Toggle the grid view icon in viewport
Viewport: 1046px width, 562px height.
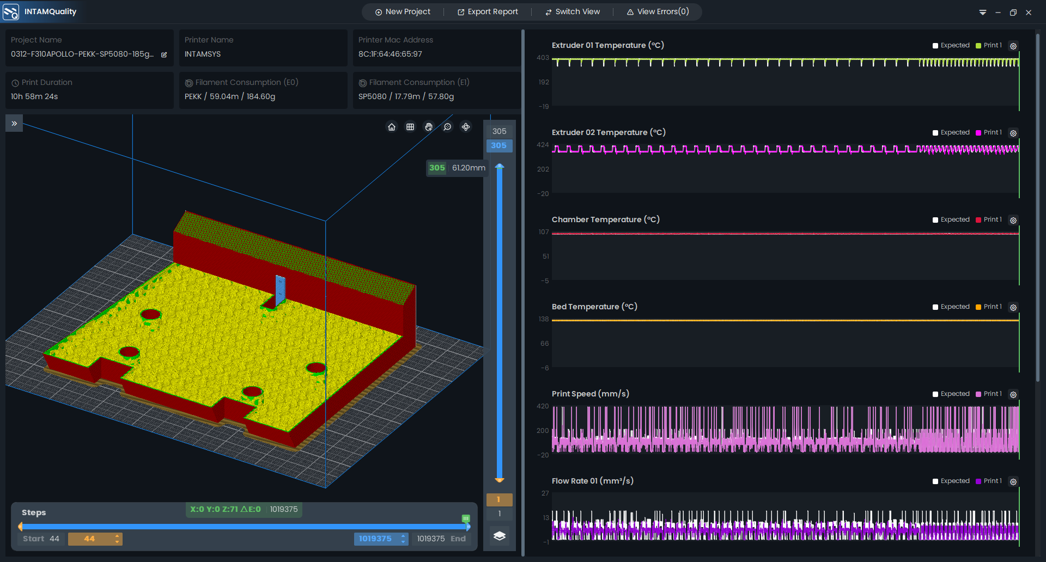(410, 127)
